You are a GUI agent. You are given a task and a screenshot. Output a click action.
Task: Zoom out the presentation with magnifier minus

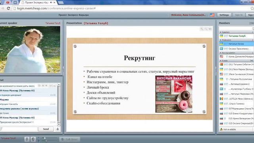(x=206, y=29)
